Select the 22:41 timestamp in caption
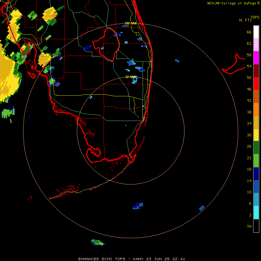This screenshot has width=261, height=261. (x=178, y=259)
